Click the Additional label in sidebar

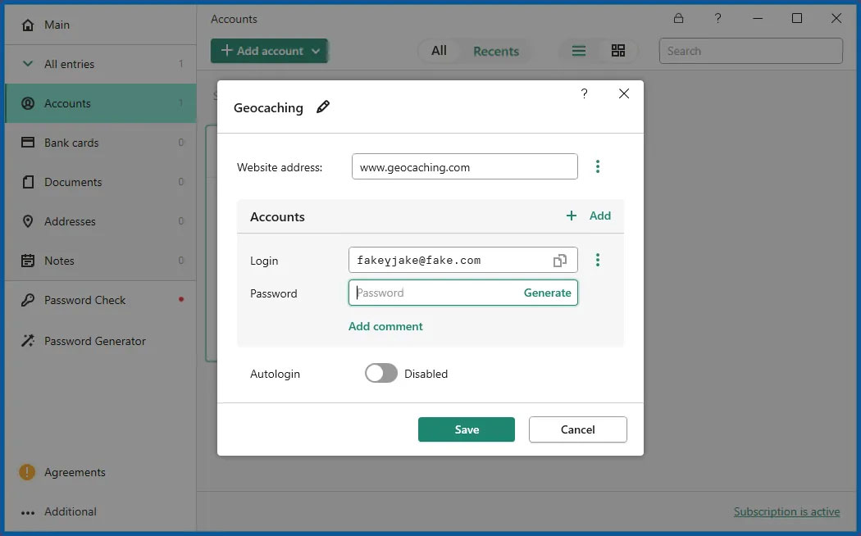pyautogui.click(x=71, y=511)
